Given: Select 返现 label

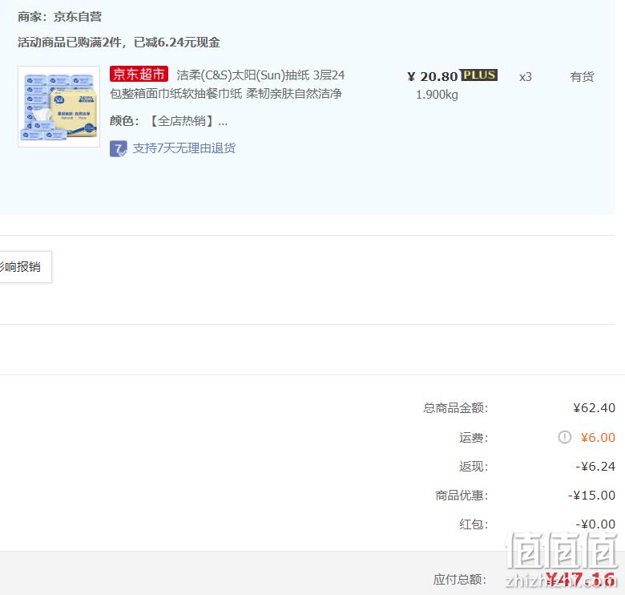Looking at the screenshot, I should pos(474,466).
